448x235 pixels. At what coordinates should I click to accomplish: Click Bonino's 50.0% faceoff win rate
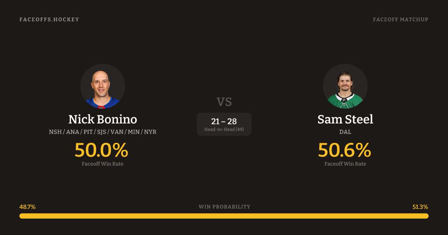pos(102,150)
